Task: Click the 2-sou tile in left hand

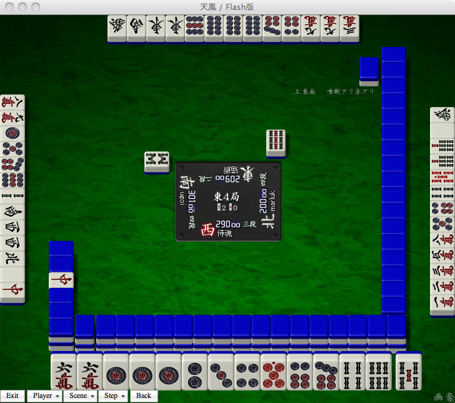Action: 12,196
